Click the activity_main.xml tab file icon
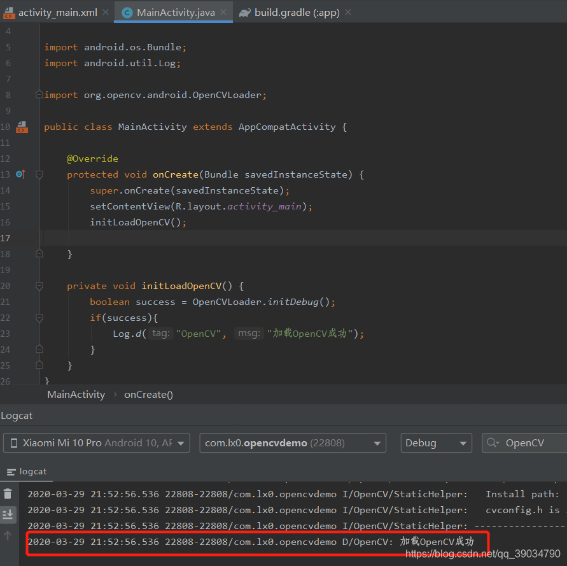 (x=9, y=13)
